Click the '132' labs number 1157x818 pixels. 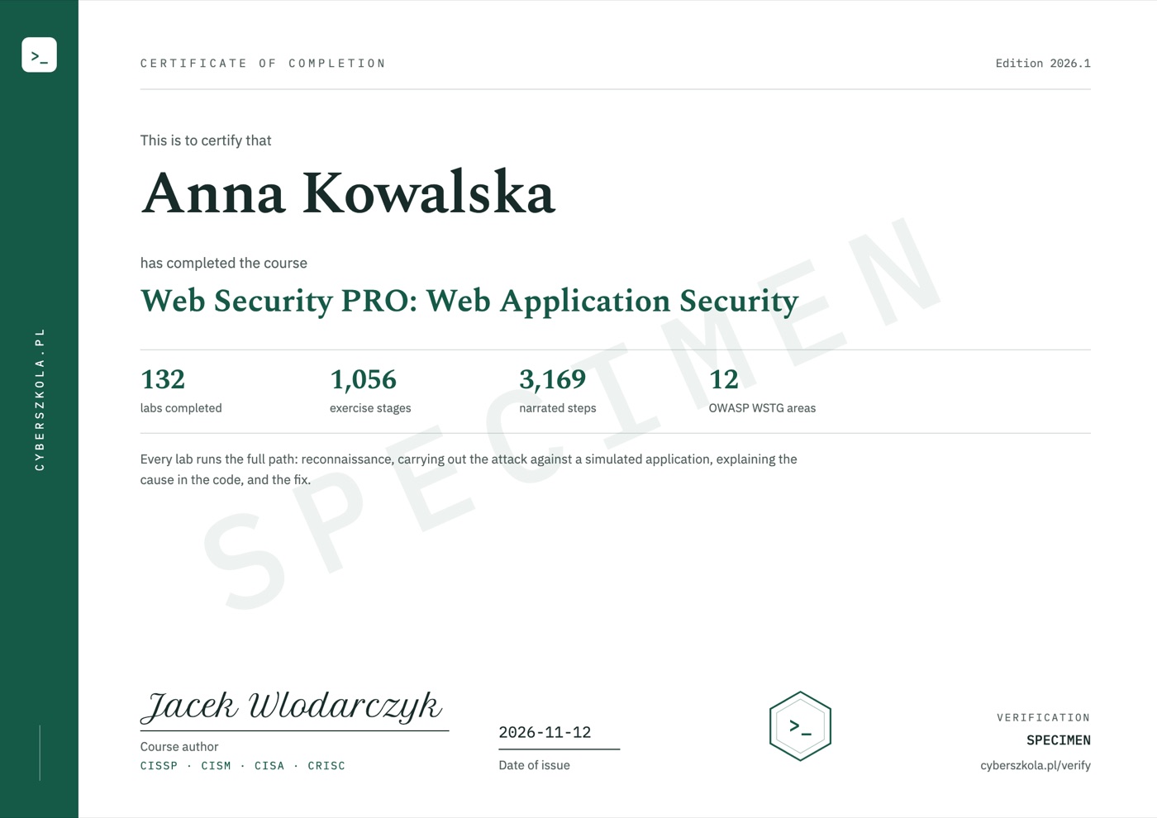click(163, 379)
